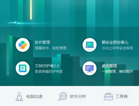
Task: Select the 软件管理 title text
Action: 42,42
